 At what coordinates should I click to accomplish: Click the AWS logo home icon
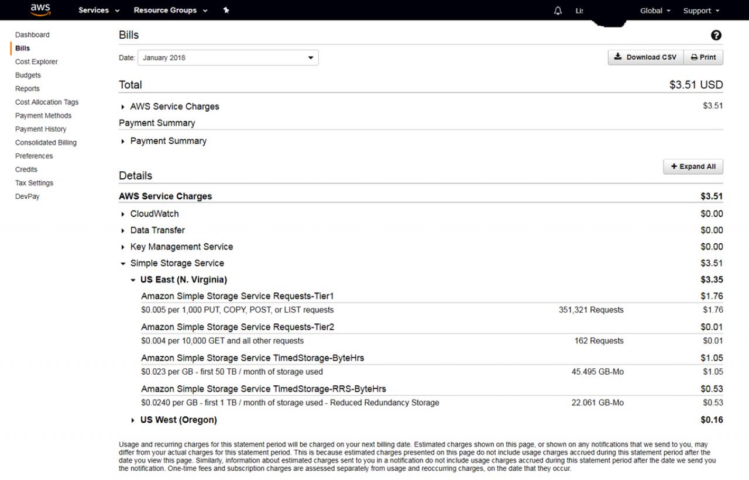[x=40, y=9]
